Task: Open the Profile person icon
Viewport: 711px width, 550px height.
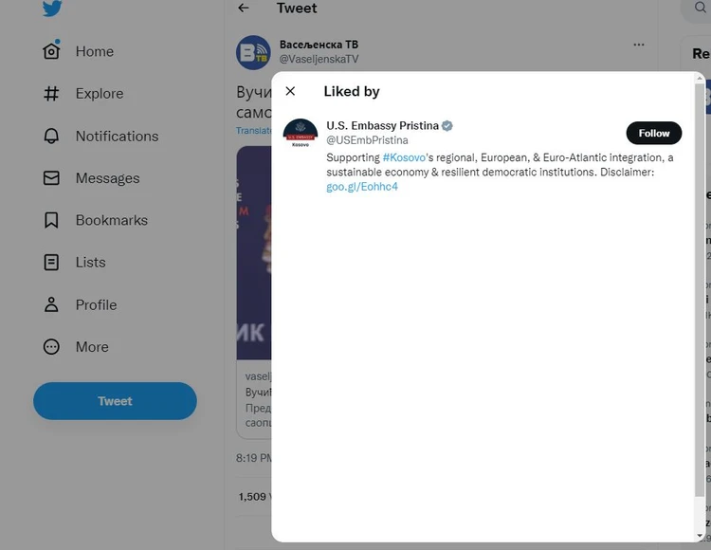Action: [51, 304]
